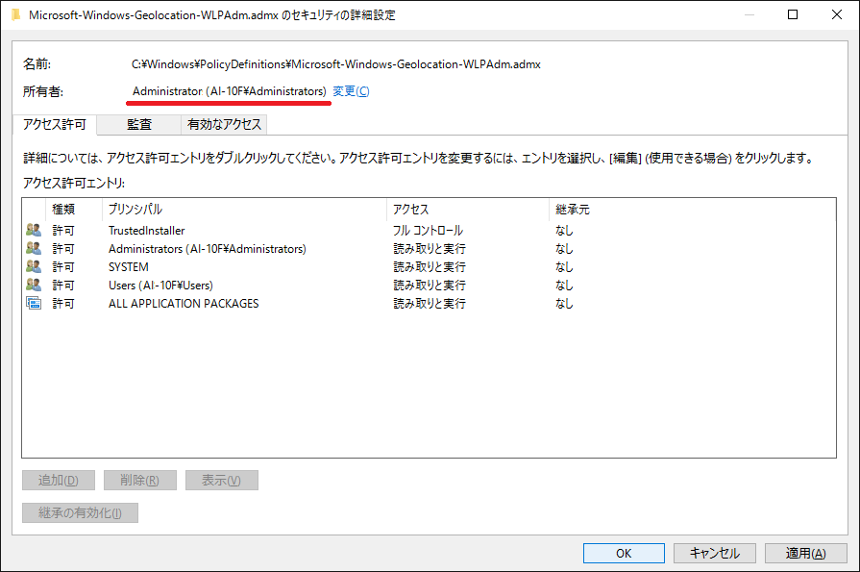Click the TrustedInstaller user group icon
This screenshot has width=860, height=572.
click(x=34, y=231)
